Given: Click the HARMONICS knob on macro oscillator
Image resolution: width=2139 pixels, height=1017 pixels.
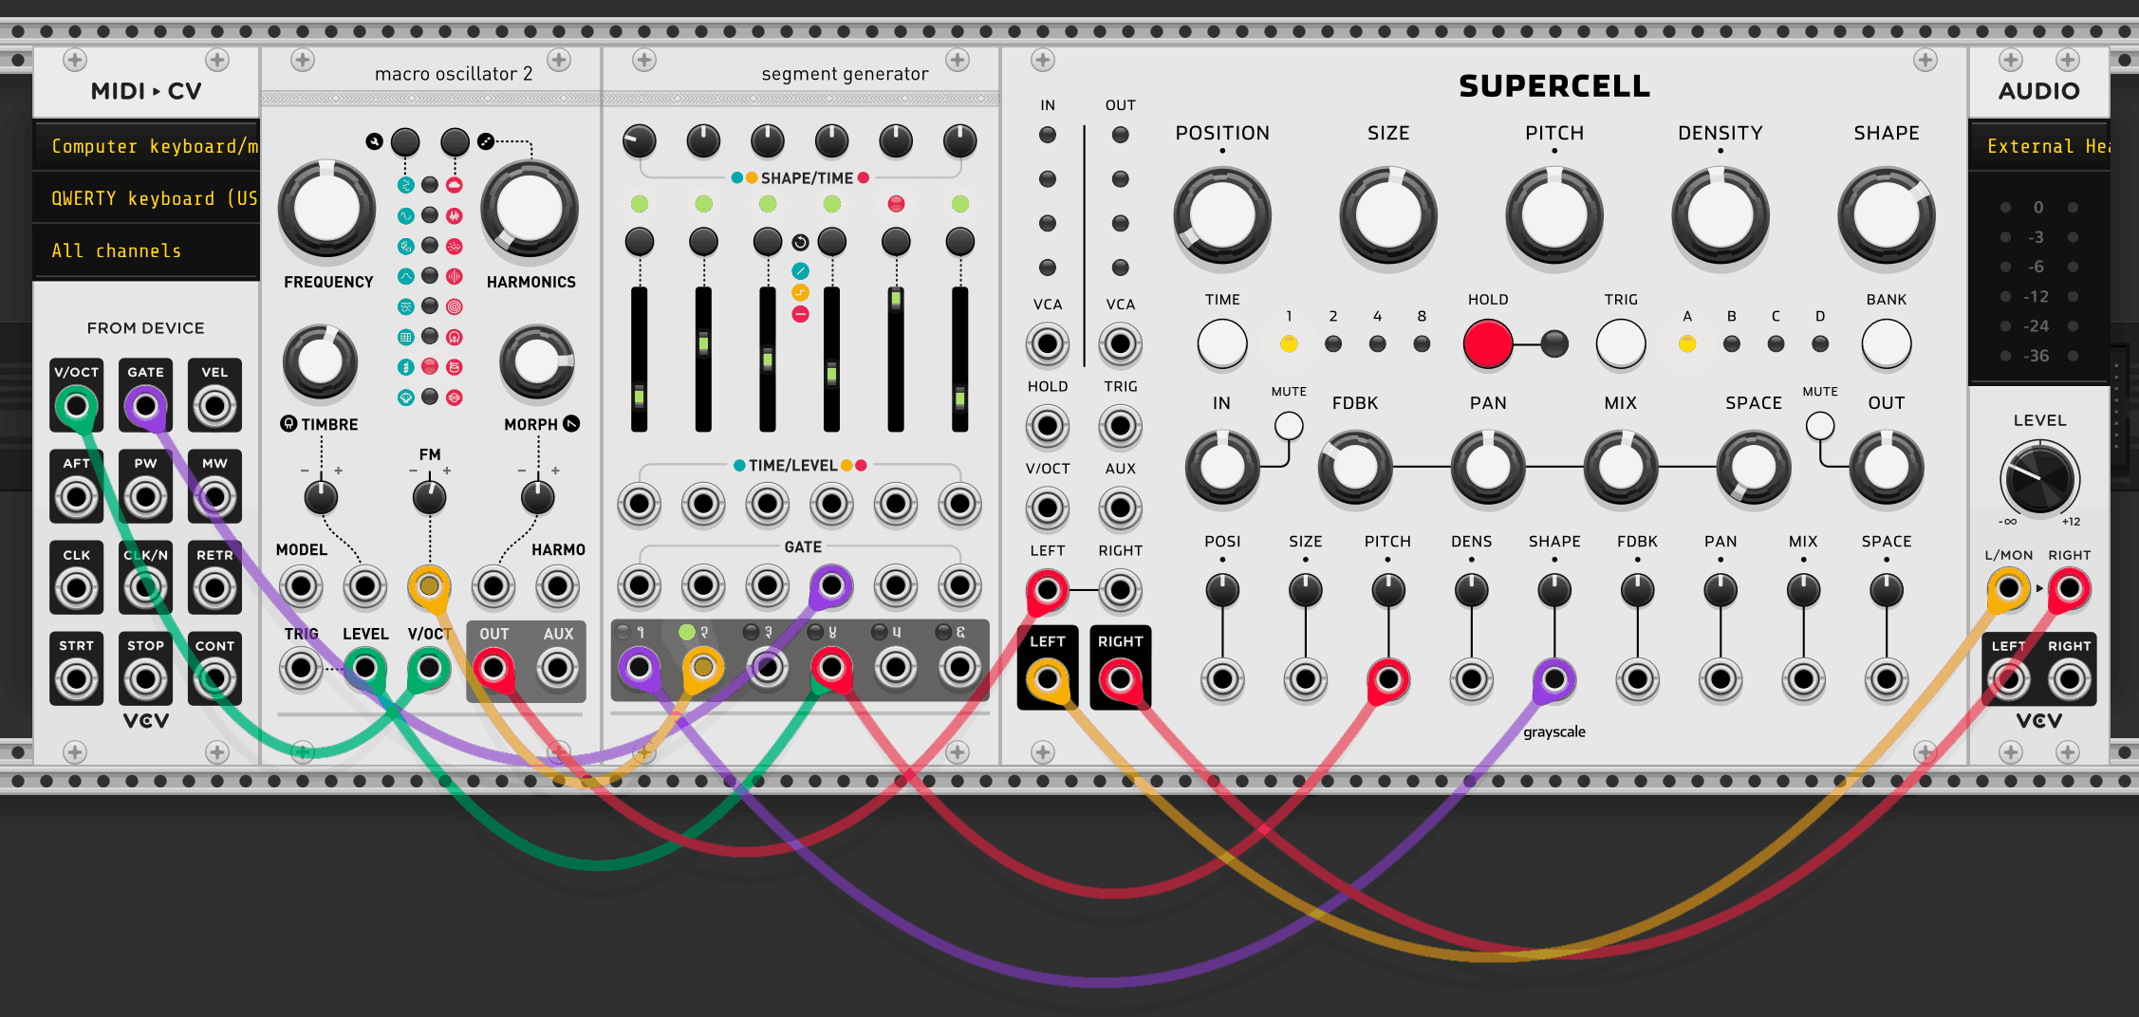Looking at the screenshot, I should coord(530,209).
